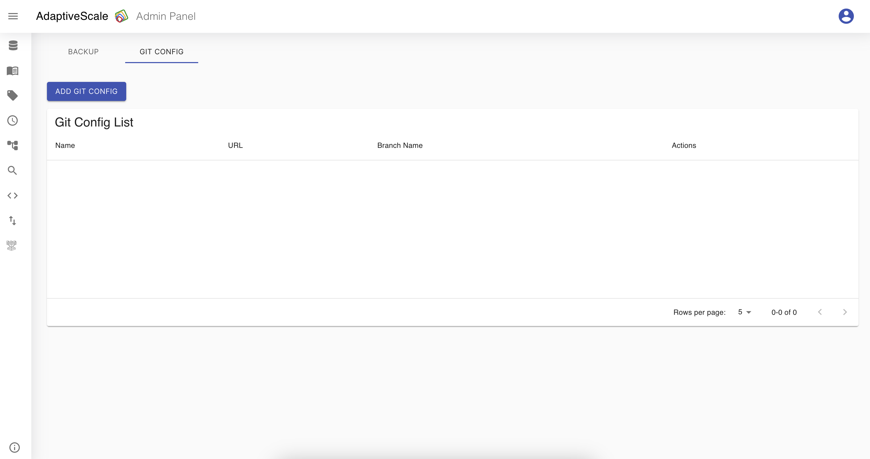Viewport: 870px width, 459px height.
Task: Go to the next table page
Action: click(845, 312)
